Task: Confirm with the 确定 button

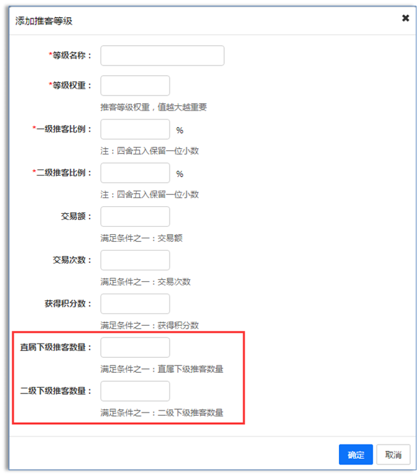Action: [x=356, y=454]
